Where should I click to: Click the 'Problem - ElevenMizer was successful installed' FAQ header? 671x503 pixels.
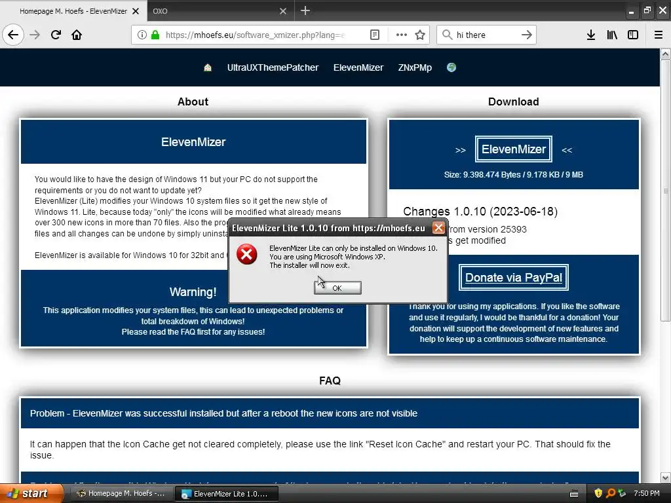pyautogui.click(x=330, y=413)
